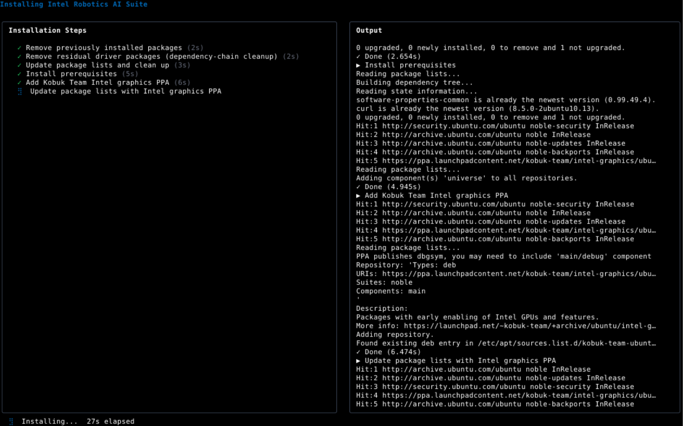Click the "27s elapsed" timer in the status bar
The height and width of the screenshot is (426, 683).
111,421
